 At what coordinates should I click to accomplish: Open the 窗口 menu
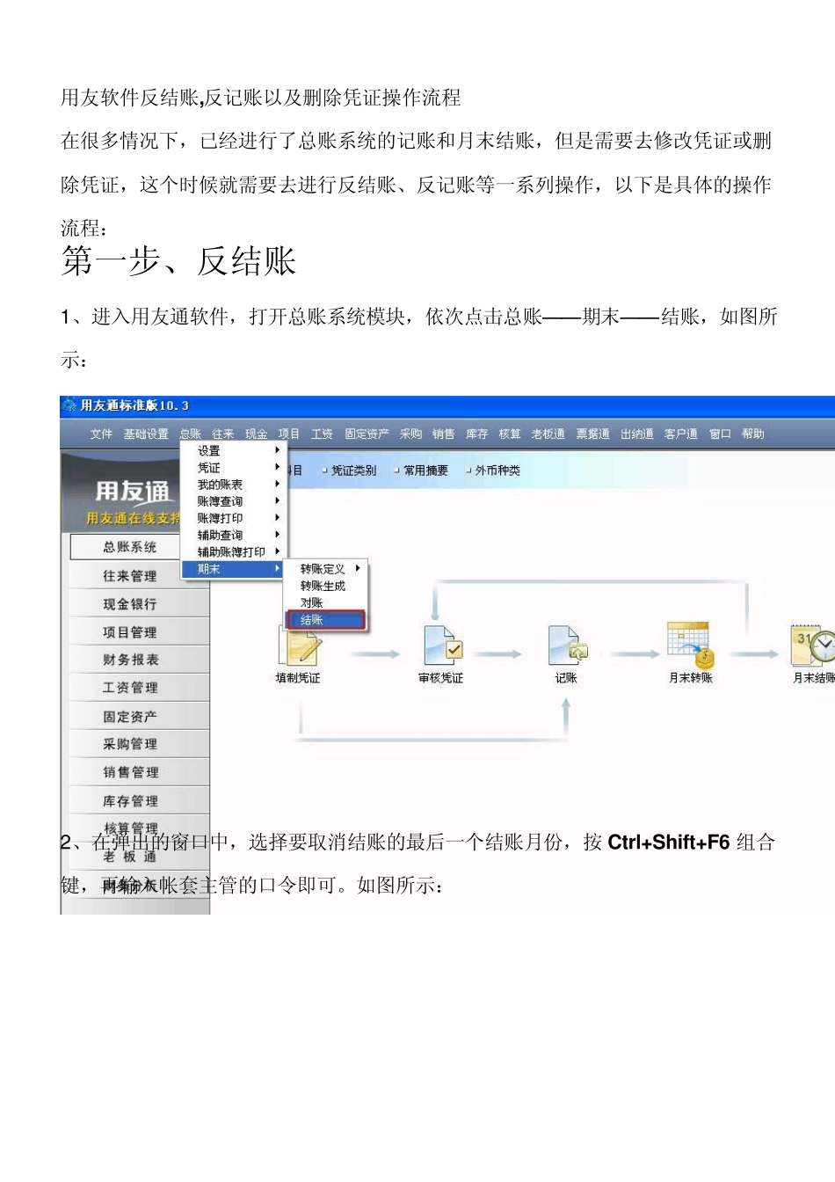click(720, 434)
